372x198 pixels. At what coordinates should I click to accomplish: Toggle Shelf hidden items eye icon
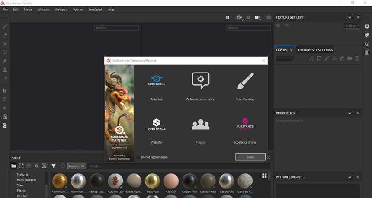tap(36, 166)
